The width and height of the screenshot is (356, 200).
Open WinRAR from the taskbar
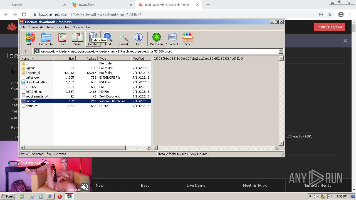pyautogui.click(x=69, y=196)
